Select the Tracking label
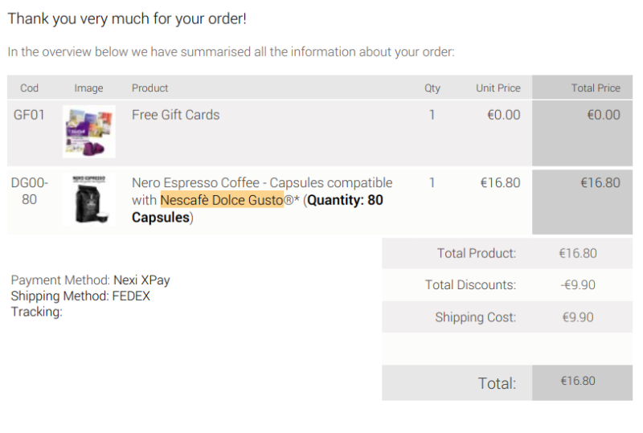 click(36, 312)
